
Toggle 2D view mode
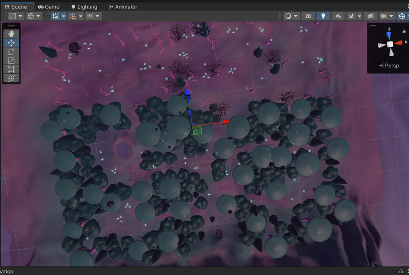(x=308, y=16)
